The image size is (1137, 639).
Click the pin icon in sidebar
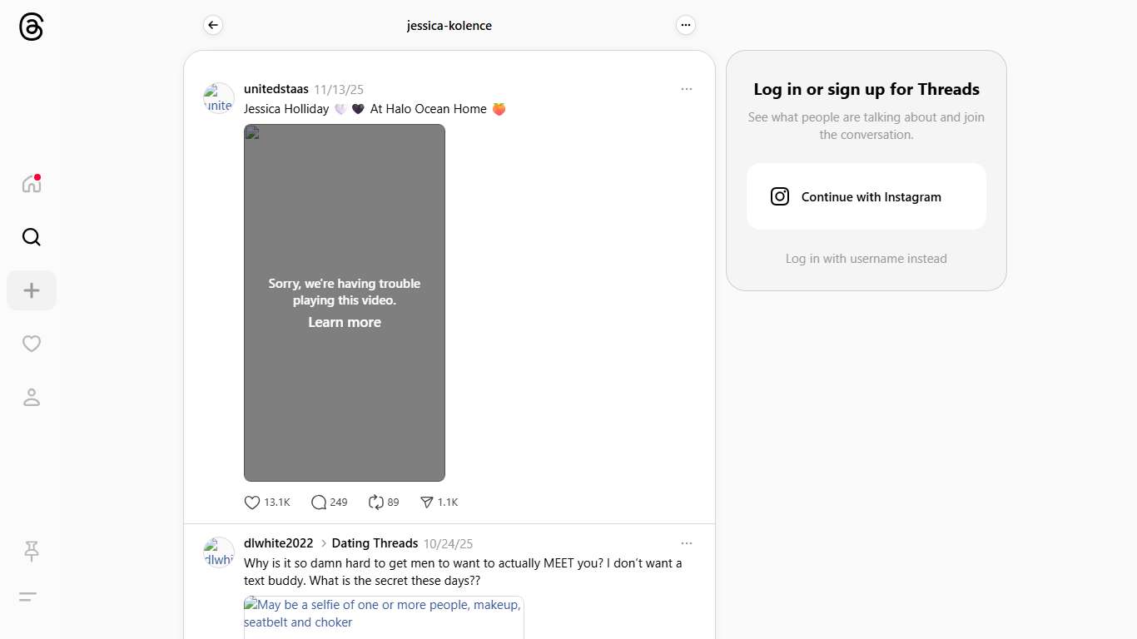(31, 551)
